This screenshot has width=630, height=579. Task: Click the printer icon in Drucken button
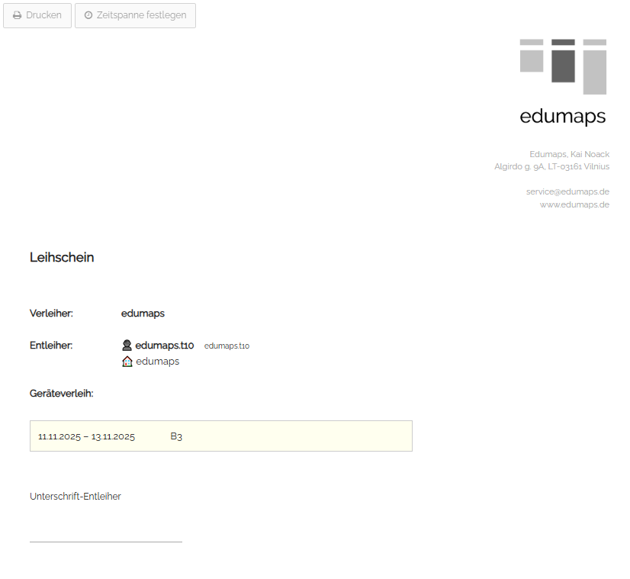coord(17,15)
